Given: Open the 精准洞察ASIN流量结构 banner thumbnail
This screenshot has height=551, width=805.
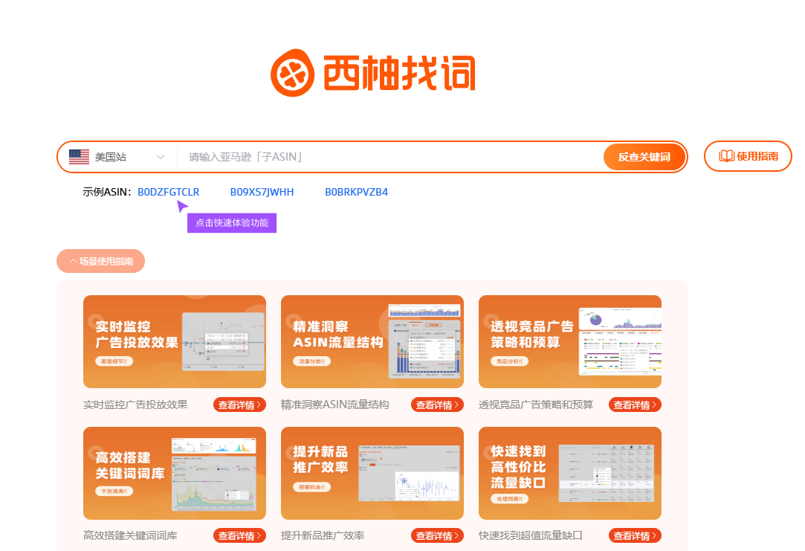Looking at the screenshot, I should [372, 341].
